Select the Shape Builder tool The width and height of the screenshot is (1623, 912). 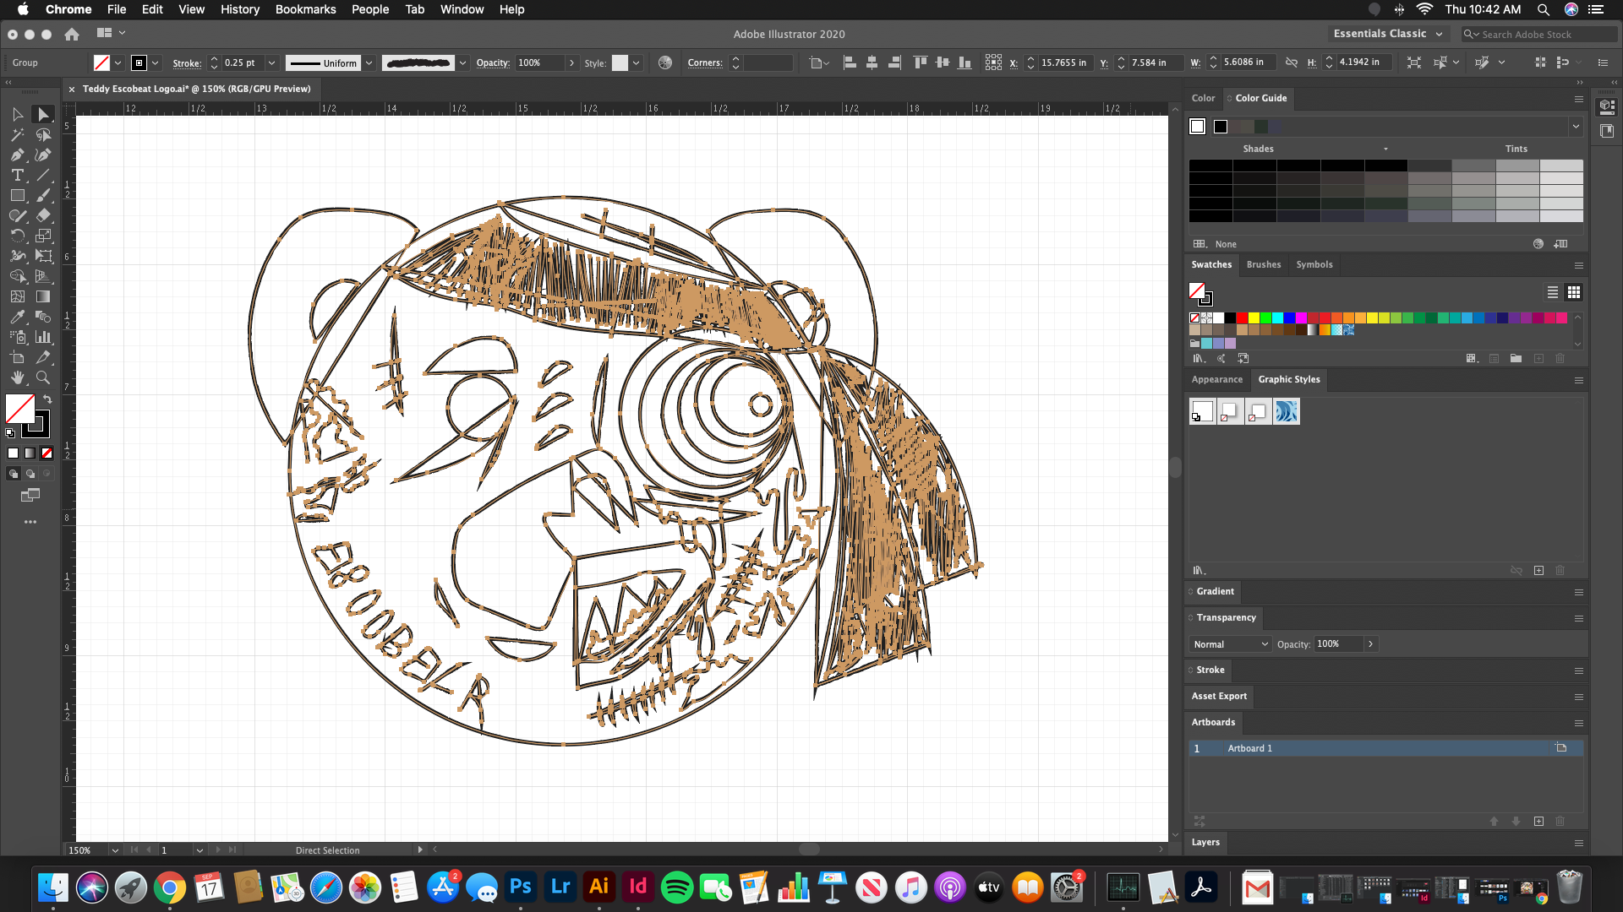pyautogui.click(x=18, y=276)
